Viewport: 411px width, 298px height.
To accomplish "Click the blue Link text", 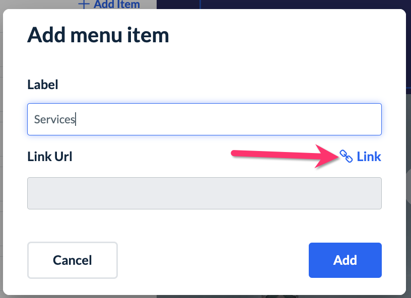I will 369,157.
